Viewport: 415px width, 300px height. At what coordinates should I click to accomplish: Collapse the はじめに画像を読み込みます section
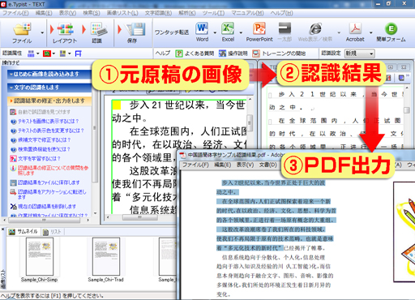(x=49, y=74)
